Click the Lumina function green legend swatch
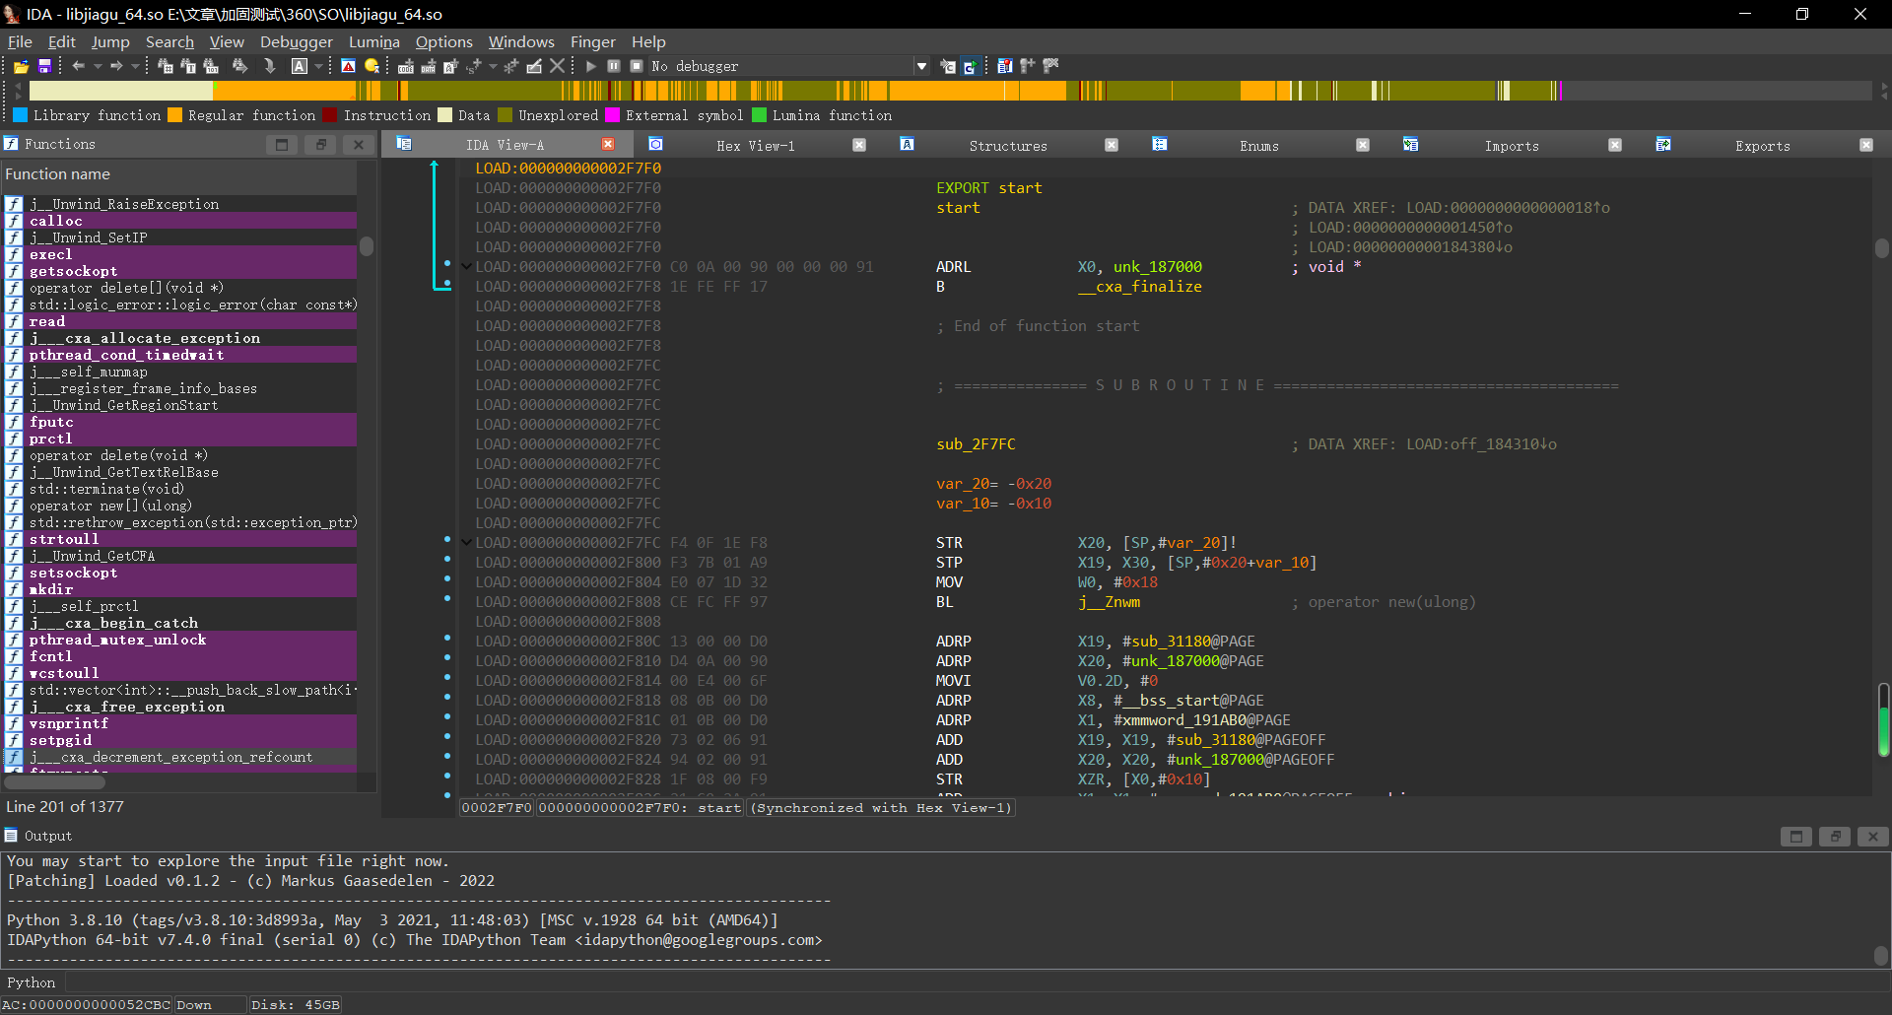This screenshot has width=1892, height=1015. pyautogui.click(x=760, y=115)
